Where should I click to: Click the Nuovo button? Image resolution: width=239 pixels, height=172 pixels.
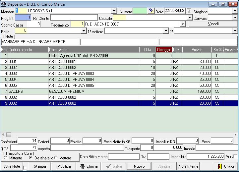point(139,166)
